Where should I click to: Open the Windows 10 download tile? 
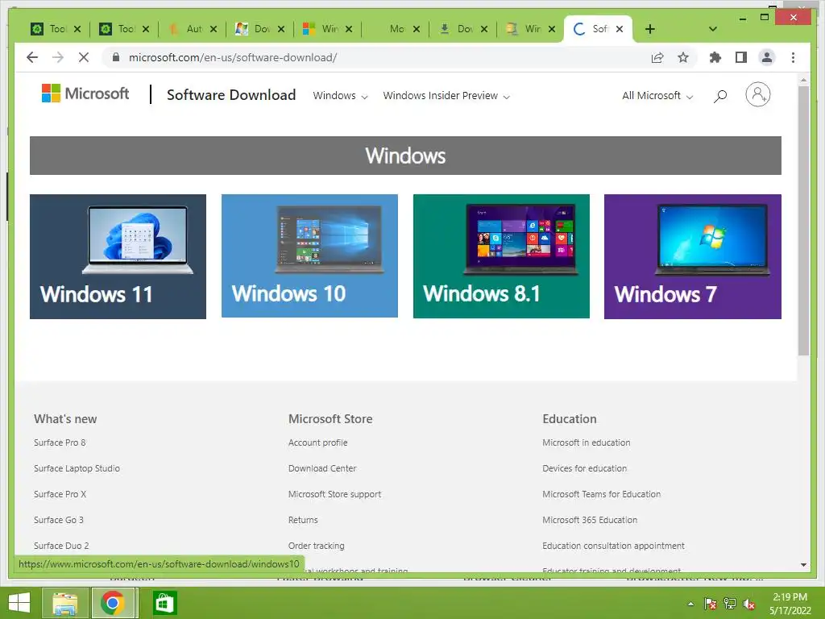[x=309, y=256]
